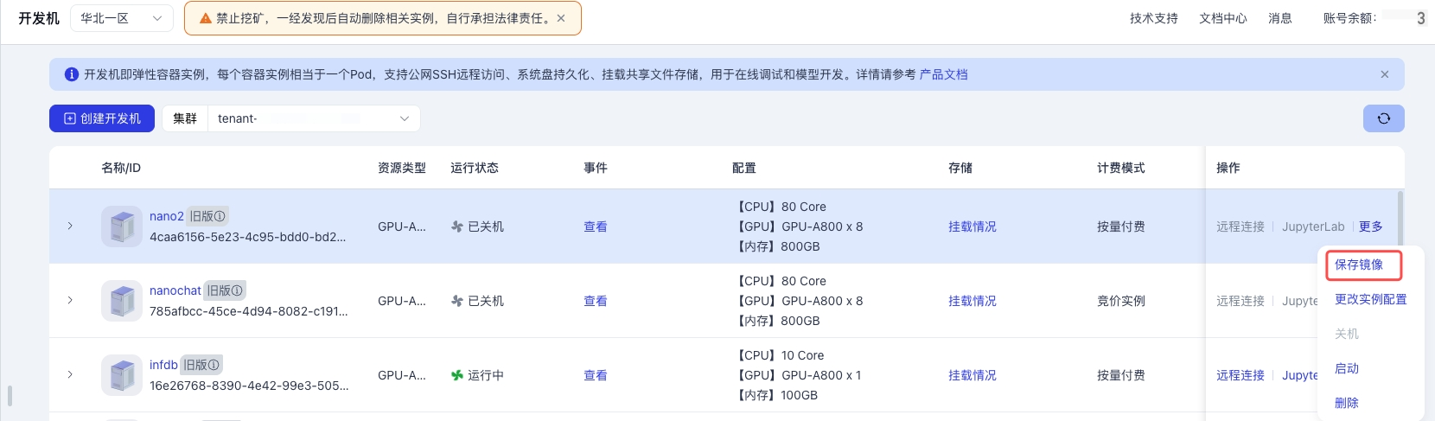
Task: Open the cluster tenant dropdown
Action: [313, 118]
